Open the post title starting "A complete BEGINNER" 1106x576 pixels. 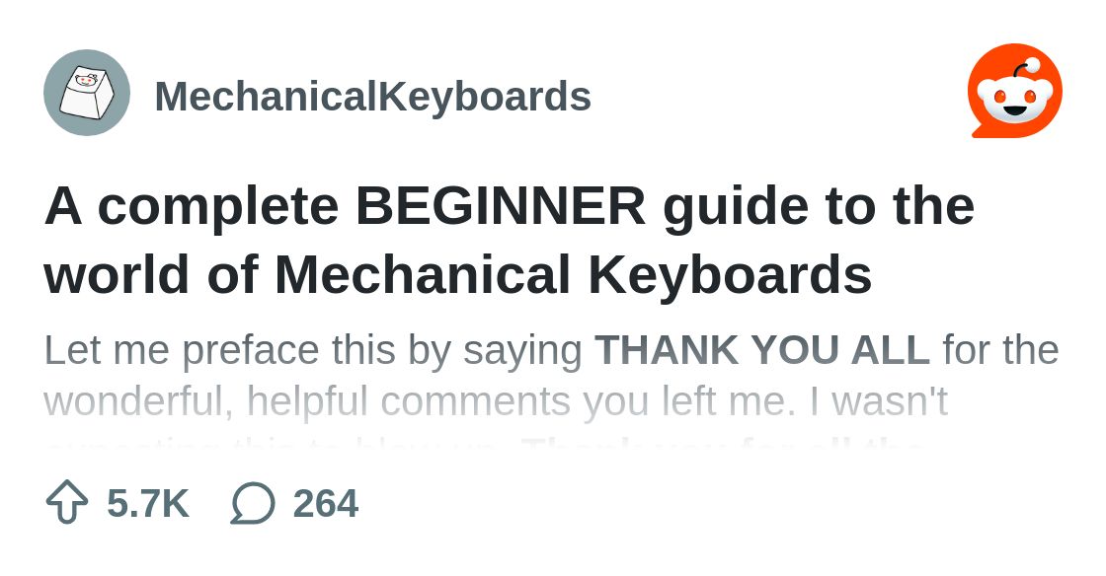[510, 240]
